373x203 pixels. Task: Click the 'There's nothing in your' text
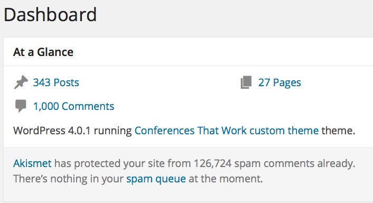(69, 179)
